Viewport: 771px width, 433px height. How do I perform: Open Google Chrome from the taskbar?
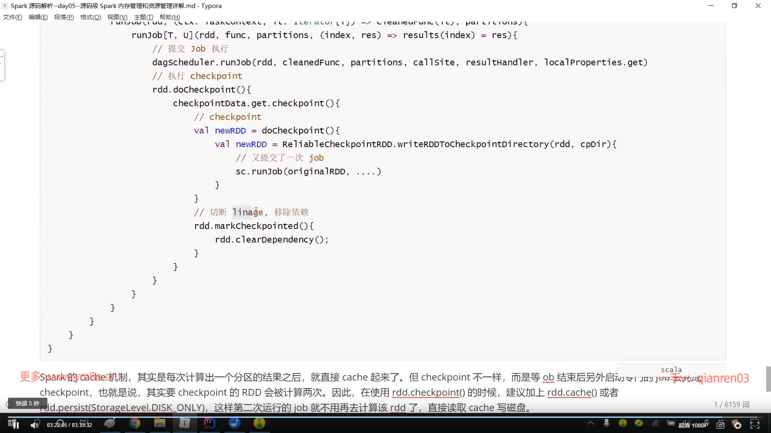tap(135, 423)
